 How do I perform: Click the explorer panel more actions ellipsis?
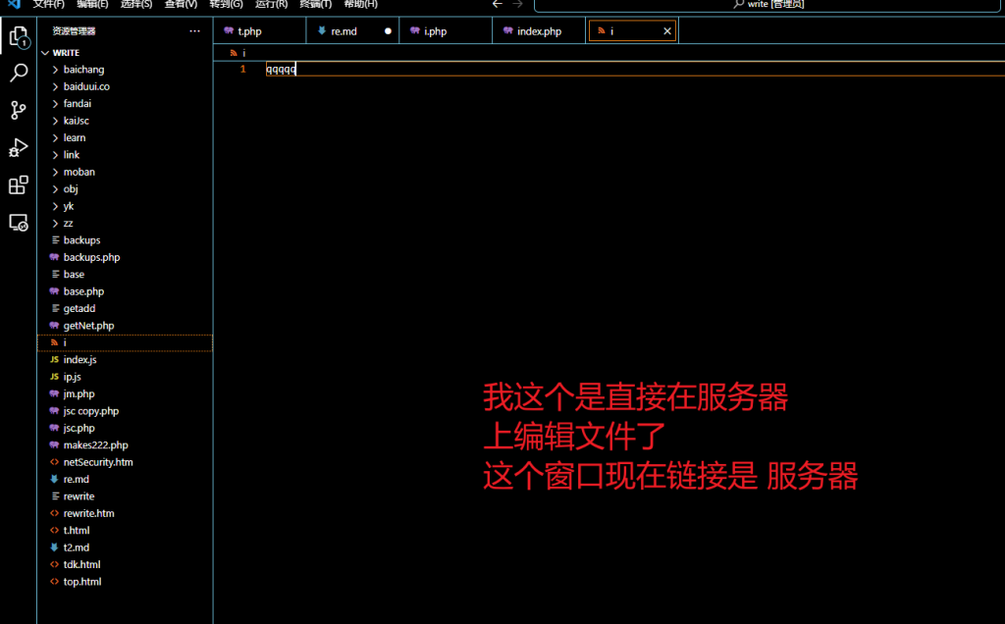(x=194, y=31)
